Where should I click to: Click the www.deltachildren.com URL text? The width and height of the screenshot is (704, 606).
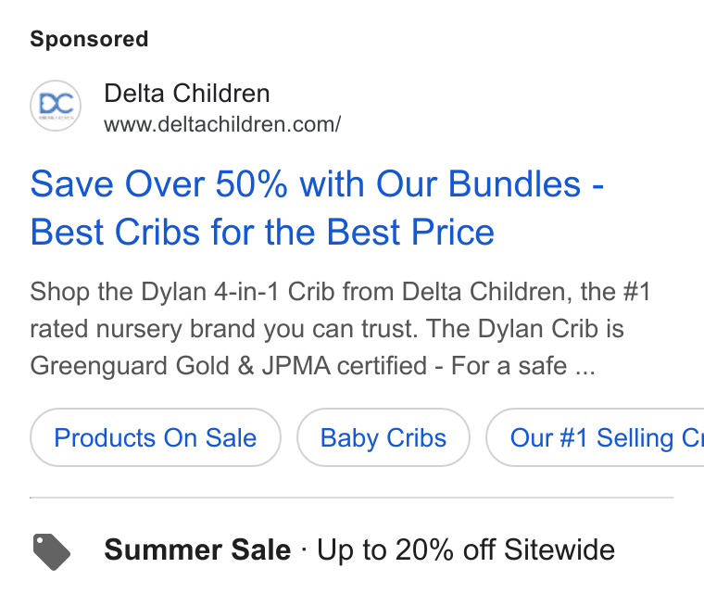coord(222,124)
